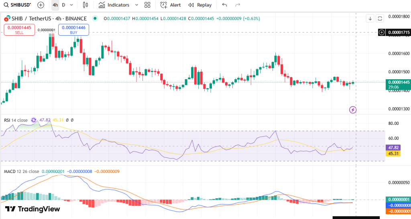
Task: Open the candlestick chart style picker
Action: click(85, 5)
